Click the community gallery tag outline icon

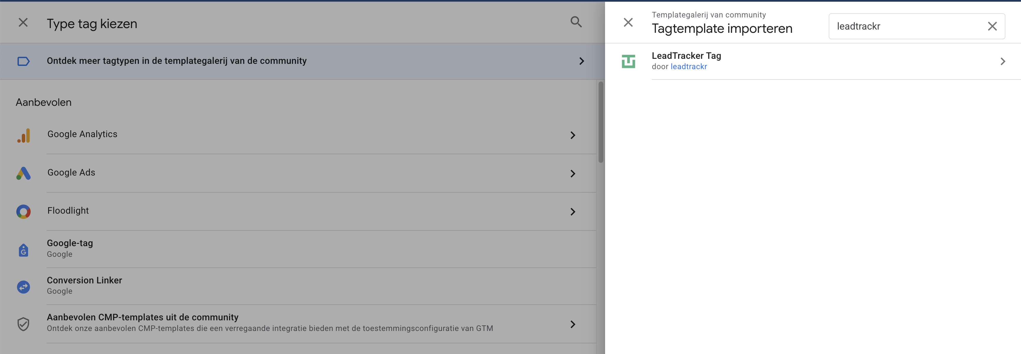(x=23, y=61)
